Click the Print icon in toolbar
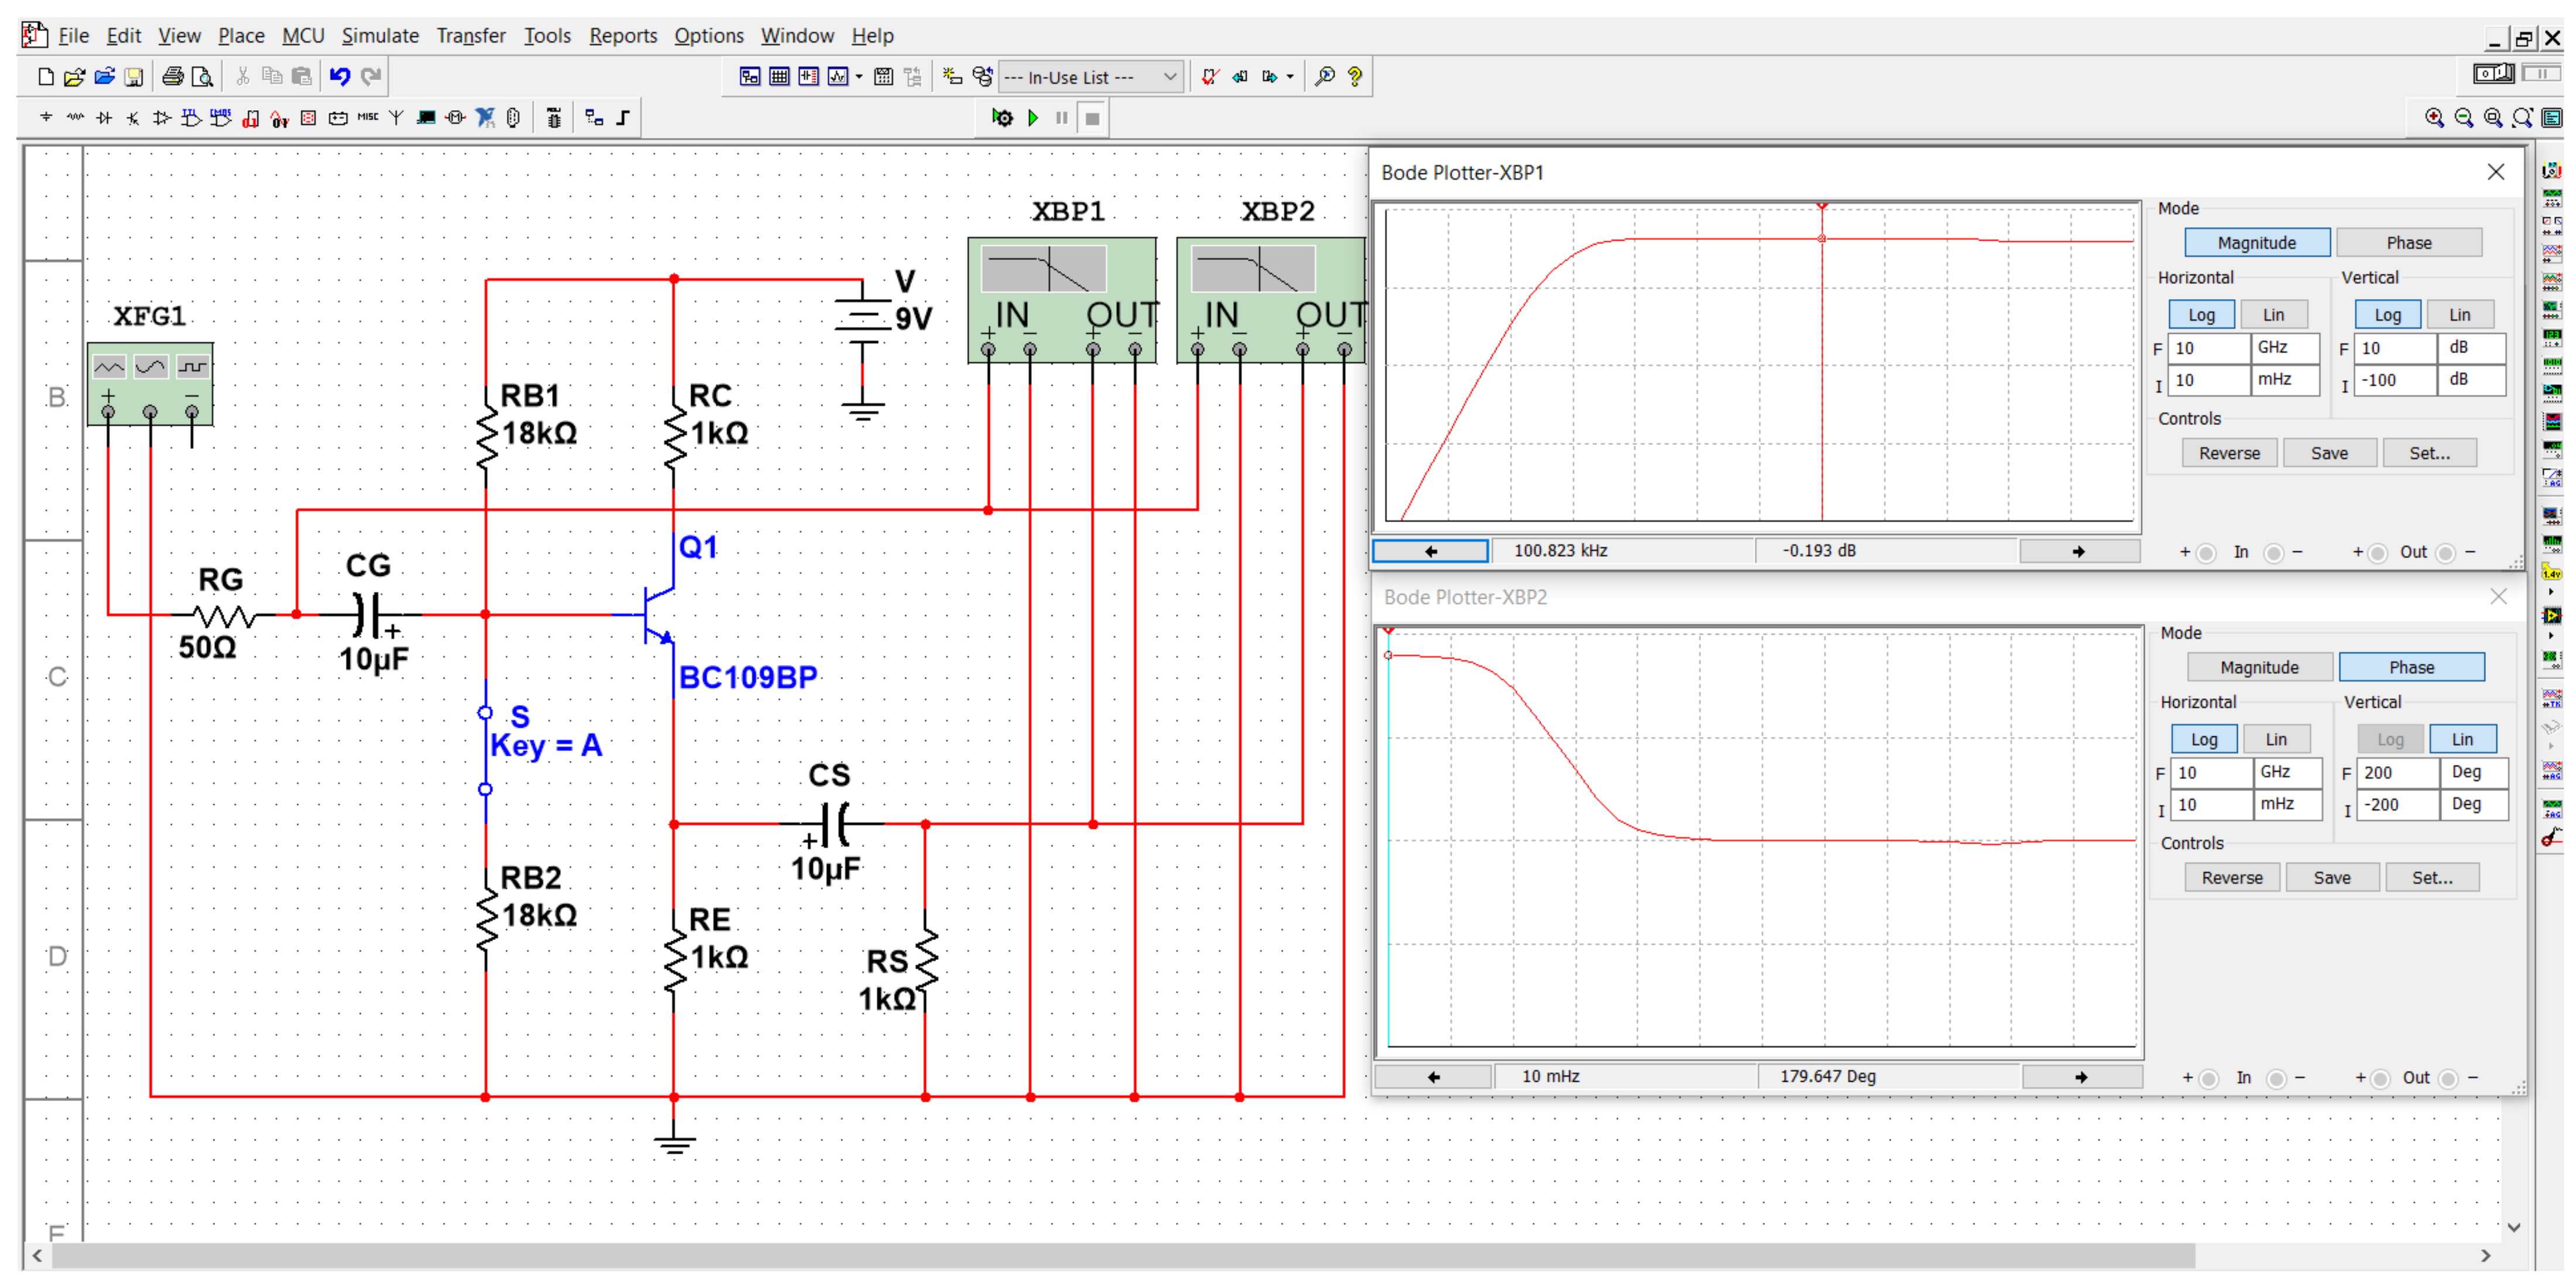 click(173, 77)
